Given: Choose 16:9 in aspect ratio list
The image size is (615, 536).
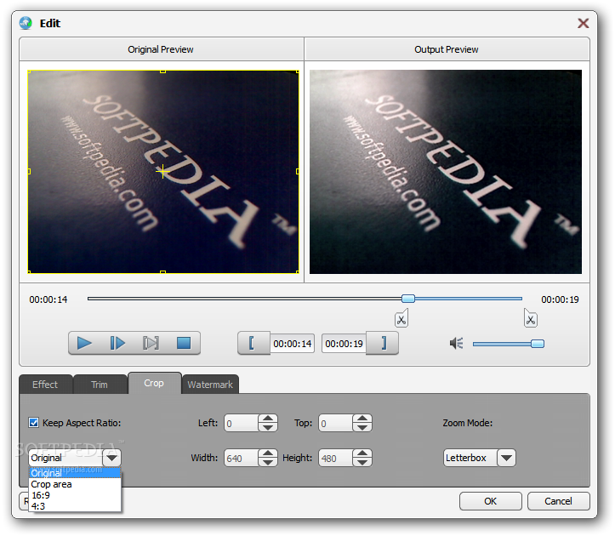Looking at the screenshot, I should pos(75,495).
